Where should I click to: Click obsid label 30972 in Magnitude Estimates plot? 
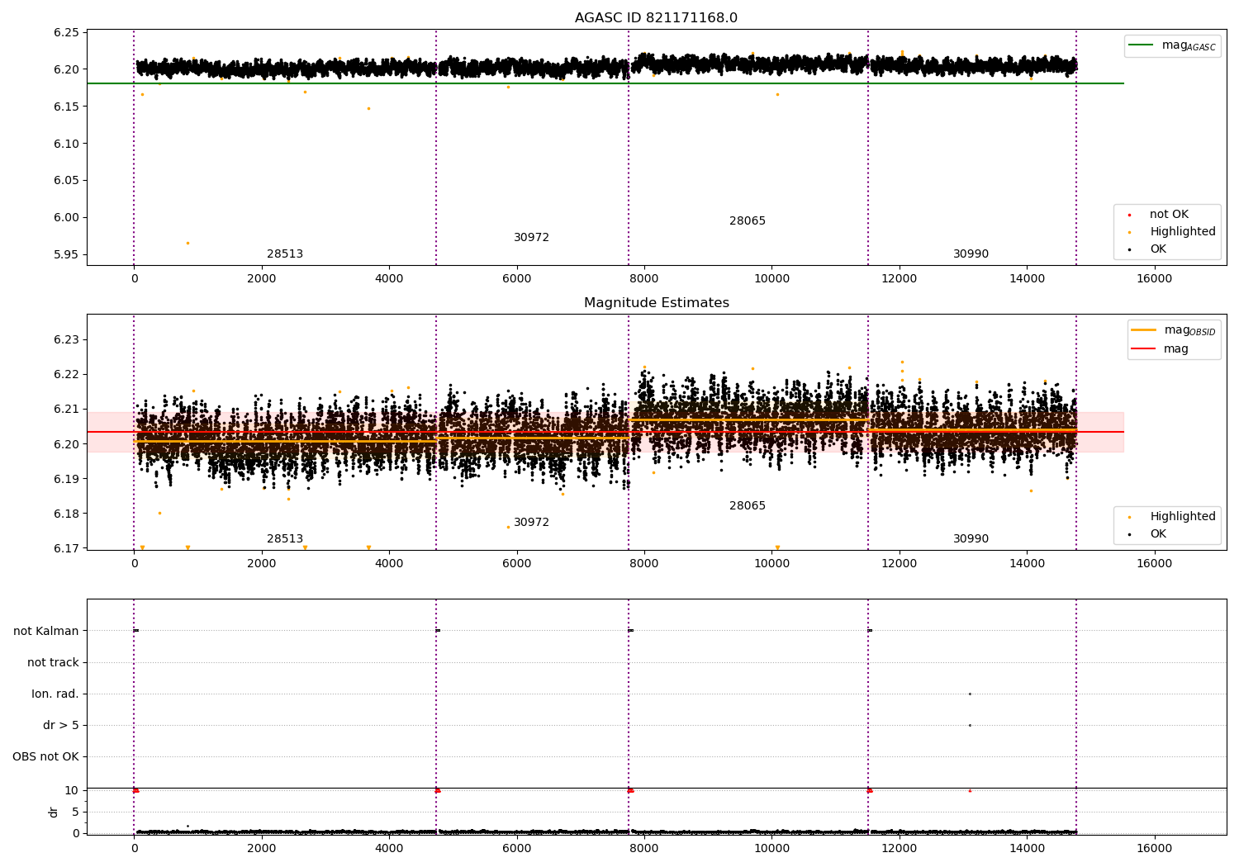pos(531,523)
